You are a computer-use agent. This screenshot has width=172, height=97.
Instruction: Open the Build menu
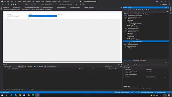(x=24, y=1)
